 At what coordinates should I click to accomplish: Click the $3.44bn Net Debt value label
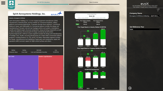[11, 89]
